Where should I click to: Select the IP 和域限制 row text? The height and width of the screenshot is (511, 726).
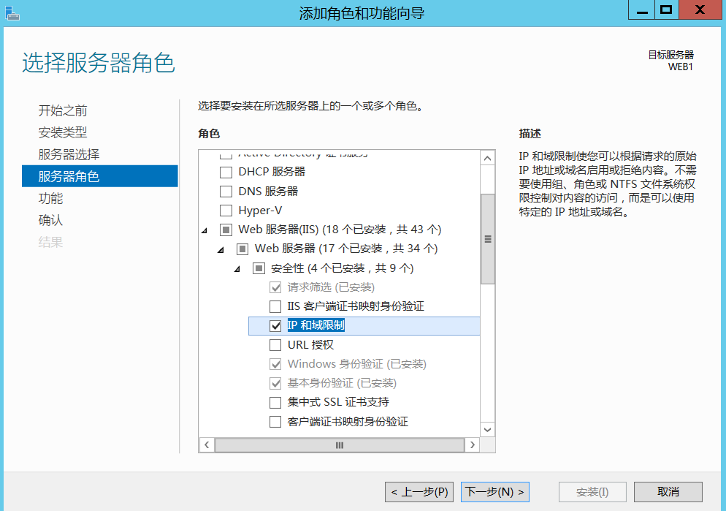point(316,325)
